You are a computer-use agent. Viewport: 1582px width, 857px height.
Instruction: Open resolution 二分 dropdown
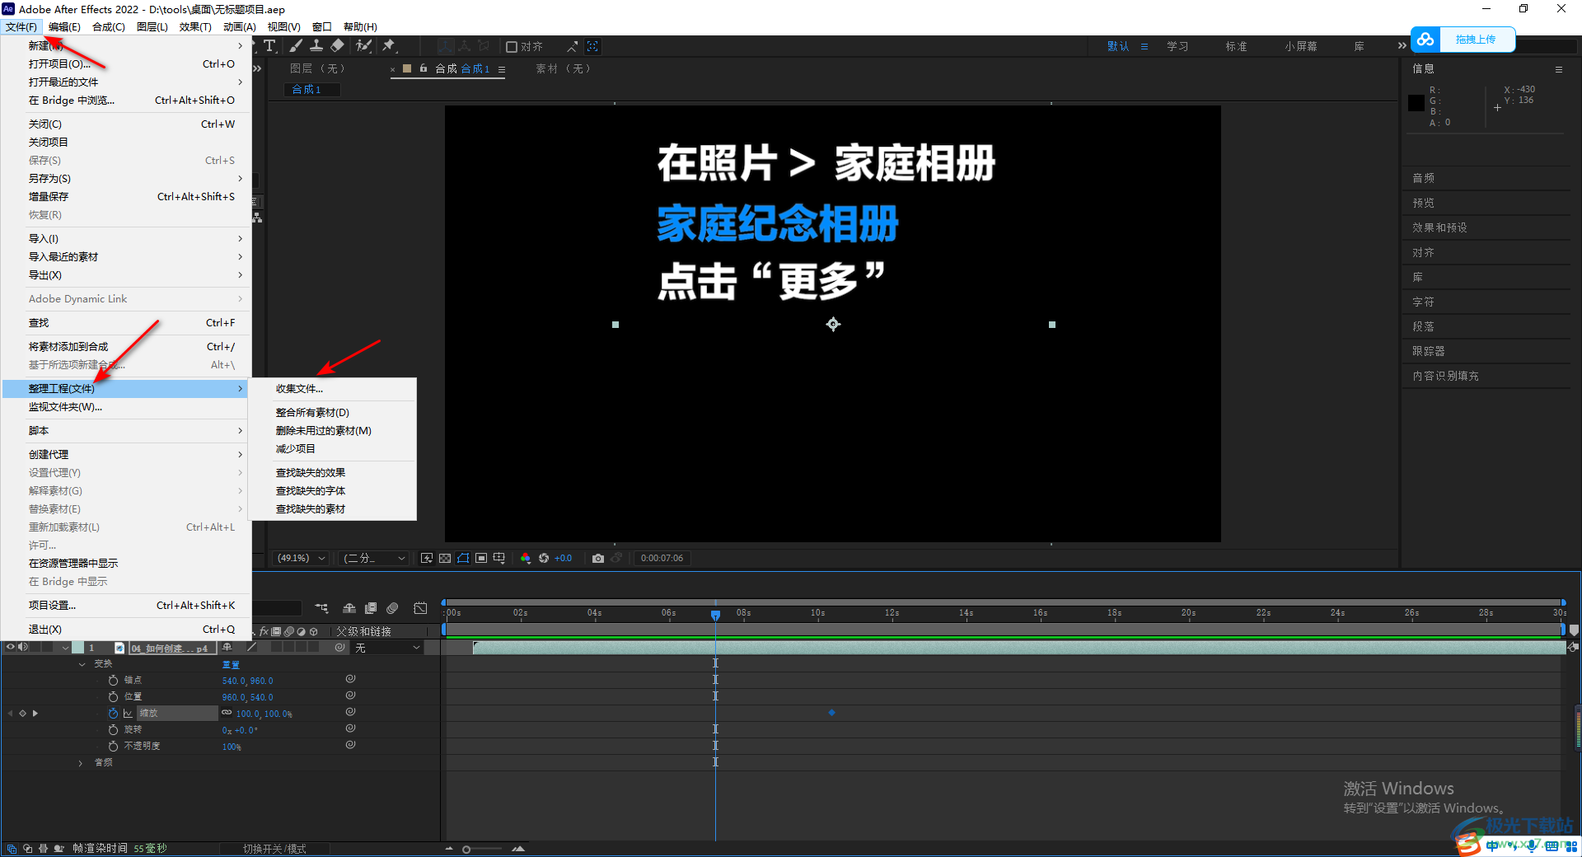click(375, 558)
